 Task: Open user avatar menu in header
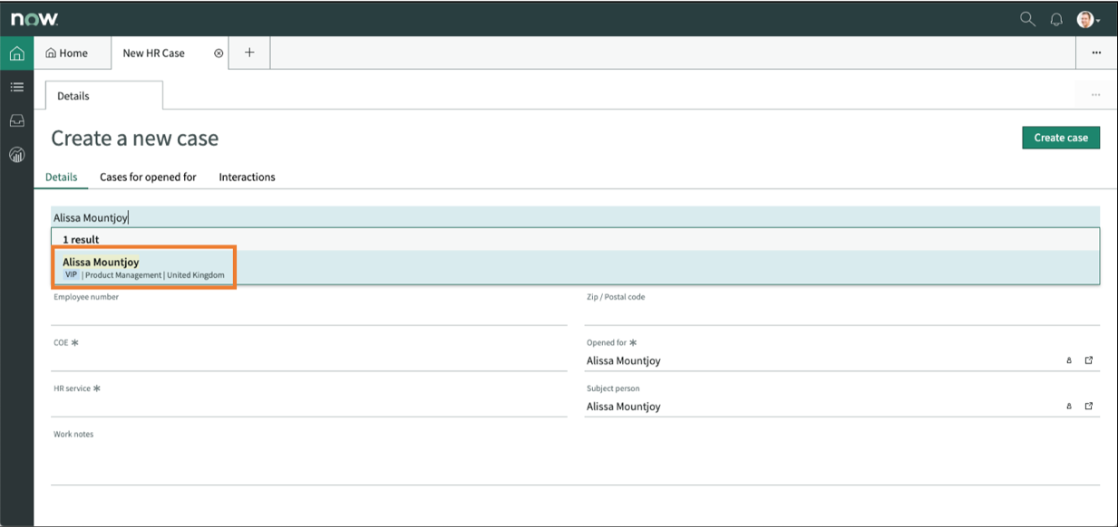click(x=1088, y=19)
